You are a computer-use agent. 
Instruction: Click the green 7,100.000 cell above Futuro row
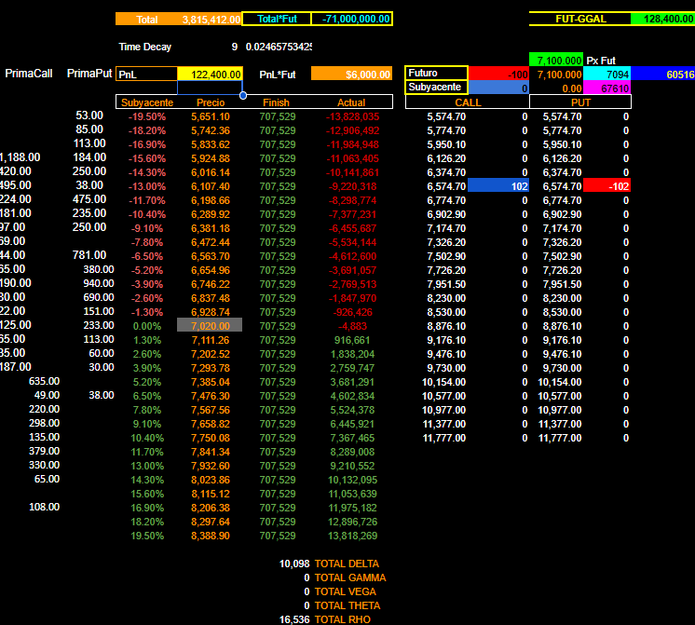point(556,60)
